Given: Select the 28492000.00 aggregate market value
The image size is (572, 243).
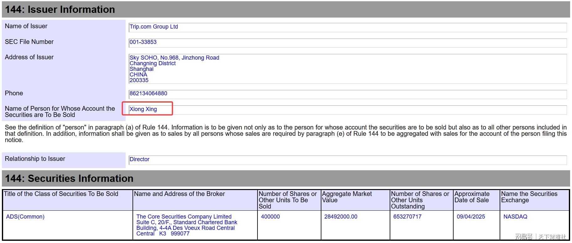Looking at the screenshot, I should coord(341,217).
